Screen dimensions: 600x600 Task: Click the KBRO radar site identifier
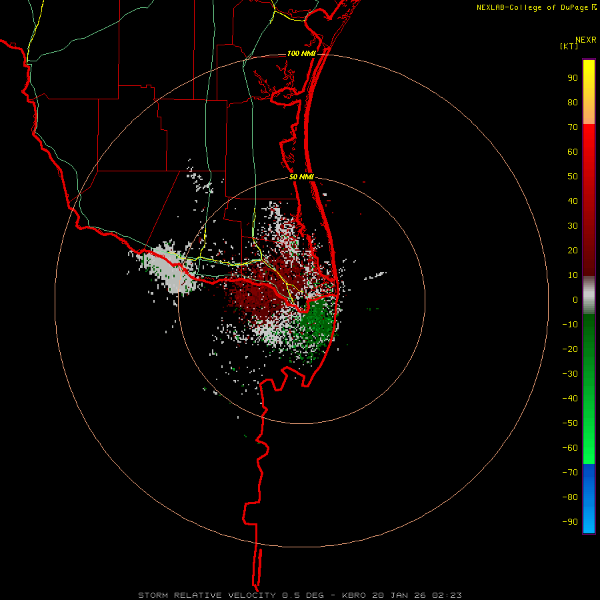pyautogui.click(x=355, y=595)
